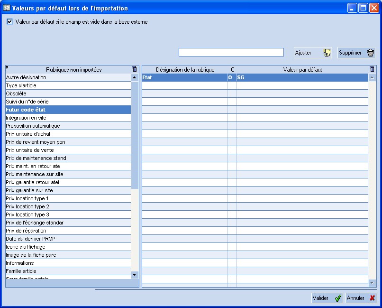Click the trash icon on Supprimer button

(371, 52)
